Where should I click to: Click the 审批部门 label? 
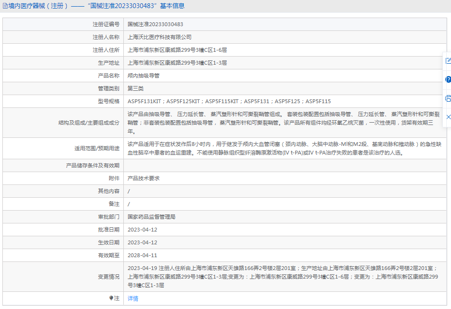[x=109, y=217]
